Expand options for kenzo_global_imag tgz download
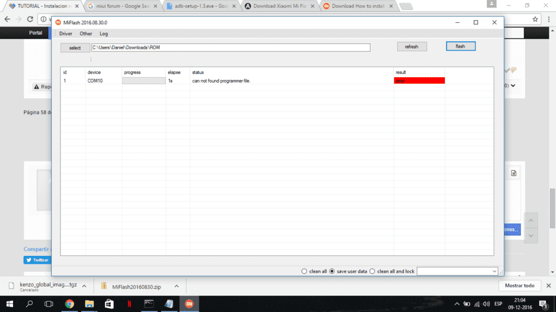 pos(84,286)
